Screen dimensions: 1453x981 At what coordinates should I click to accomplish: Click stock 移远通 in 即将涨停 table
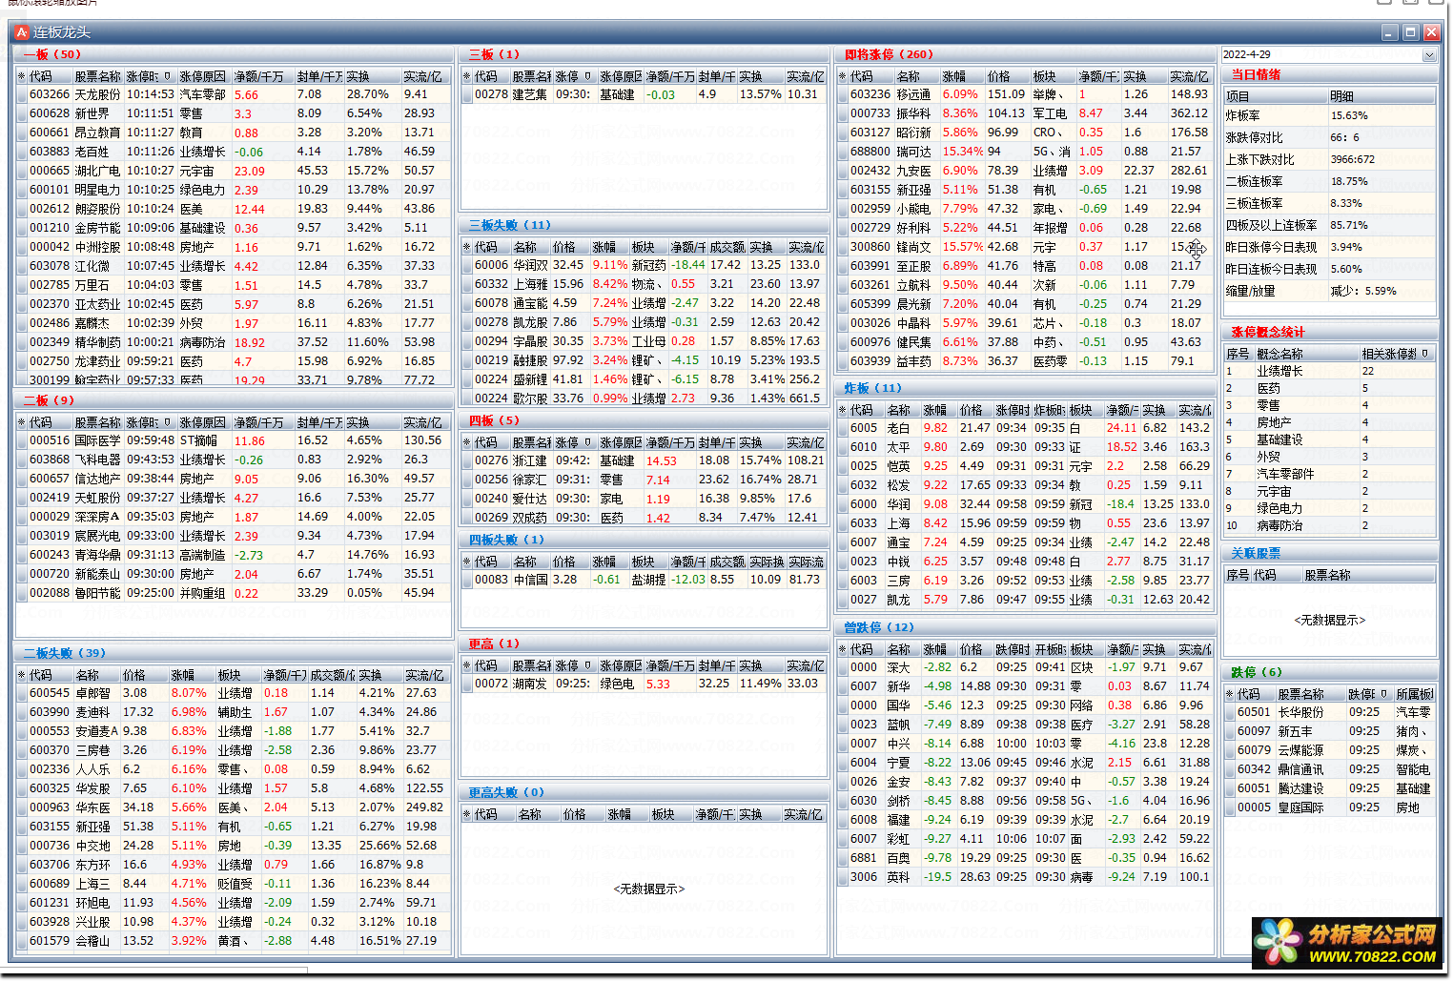913,94
